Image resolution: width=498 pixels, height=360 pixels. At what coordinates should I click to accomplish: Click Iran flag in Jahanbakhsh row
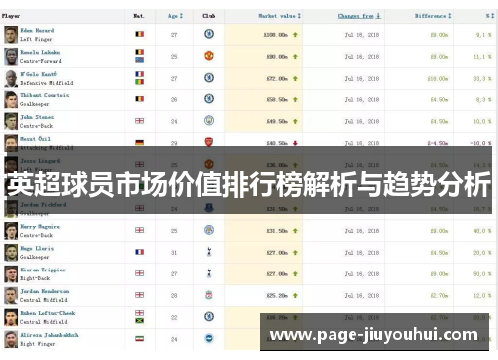point(139,339)
